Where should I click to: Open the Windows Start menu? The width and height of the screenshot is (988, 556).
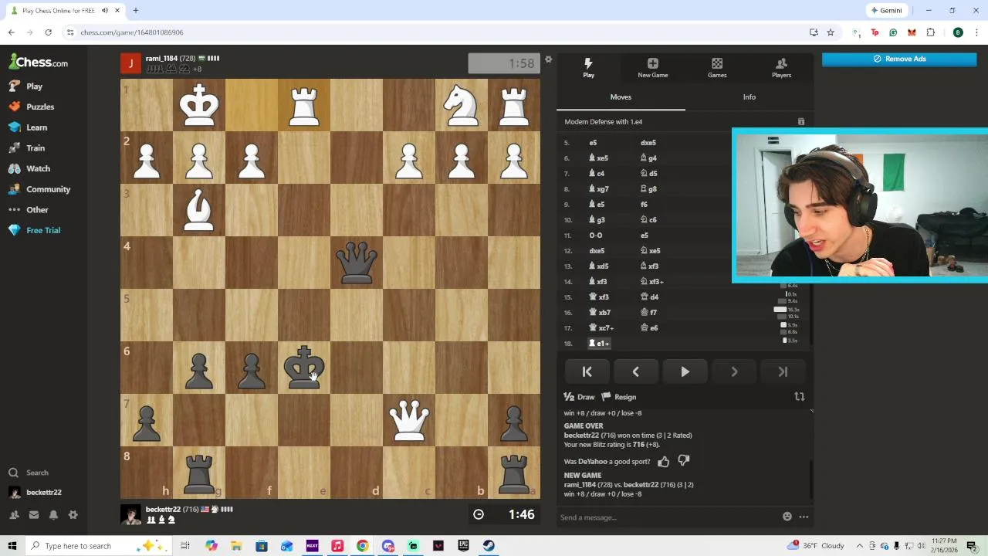point(12,546)
